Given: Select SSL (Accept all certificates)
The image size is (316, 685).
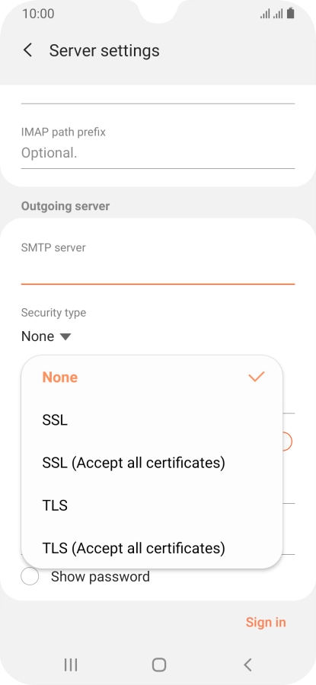Looking at the screenshot, I should (152, 462).
